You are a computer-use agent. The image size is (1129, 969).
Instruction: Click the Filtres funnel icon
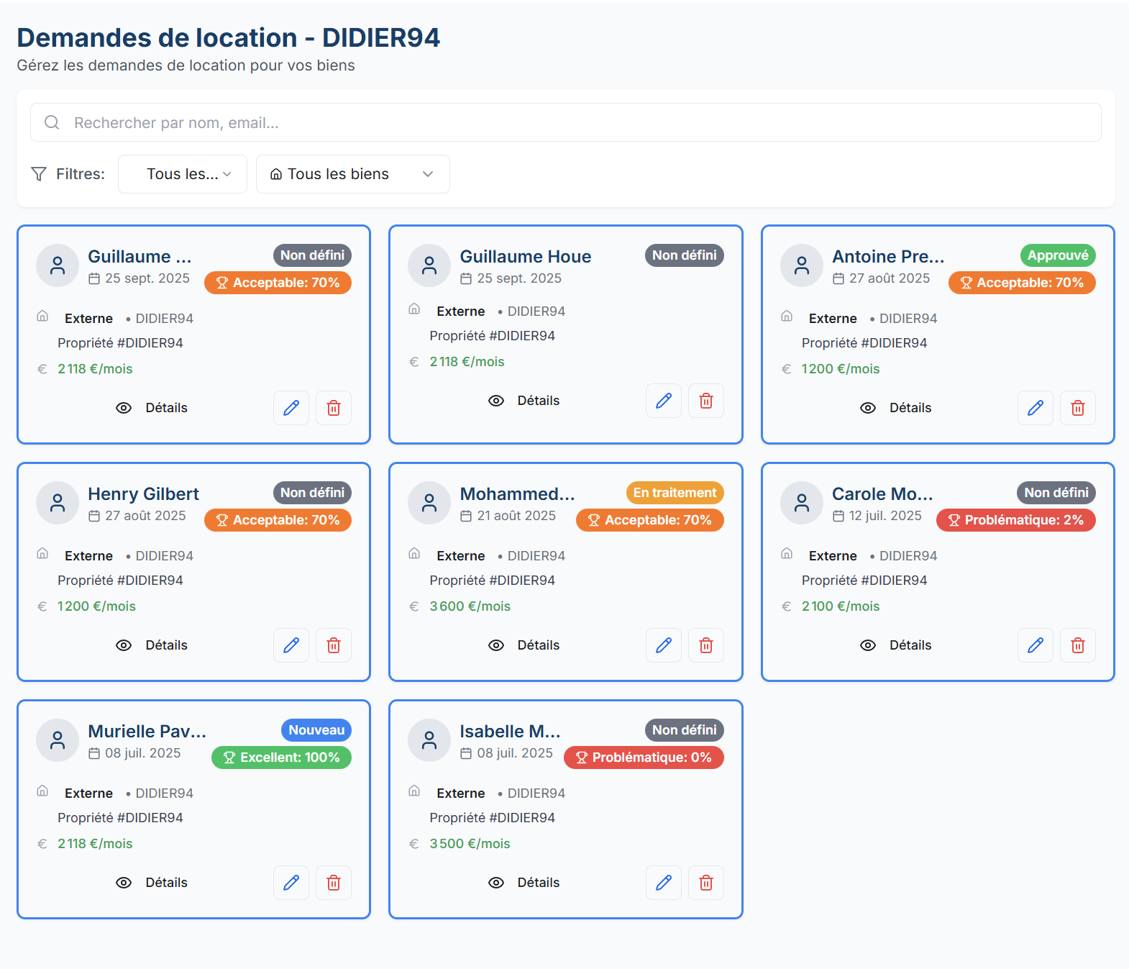[39, 174]
